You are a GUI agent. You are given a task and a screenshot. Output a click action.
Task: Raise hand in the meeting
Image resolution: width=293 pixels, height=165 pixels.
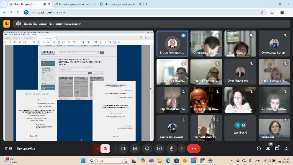coord(172,149)
